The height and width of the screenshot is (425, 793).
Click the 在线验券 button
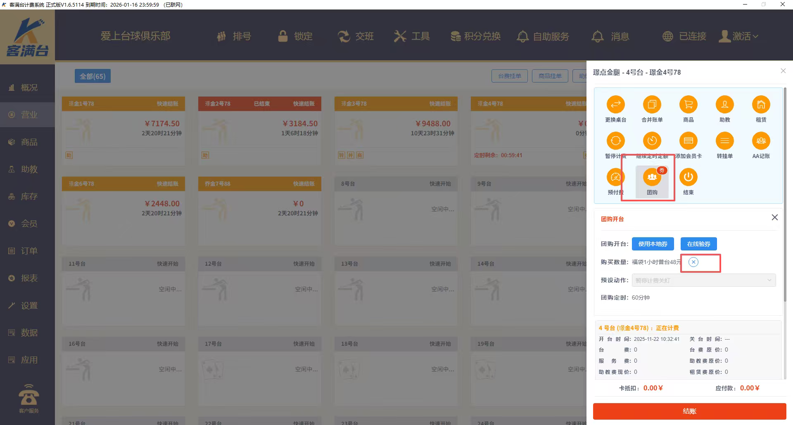point(698,244)
